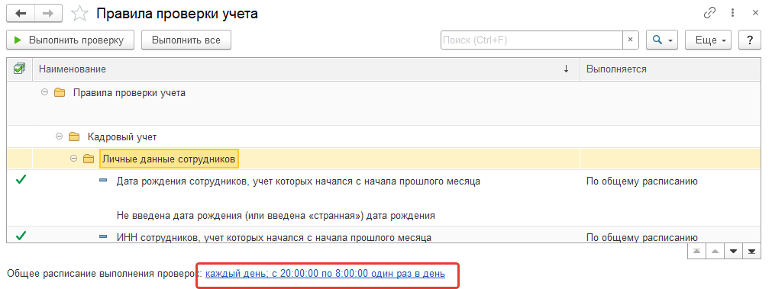This screenshot has width=772, height=289.
Task: Click the Выполнить все button
Action: (186, 40)
